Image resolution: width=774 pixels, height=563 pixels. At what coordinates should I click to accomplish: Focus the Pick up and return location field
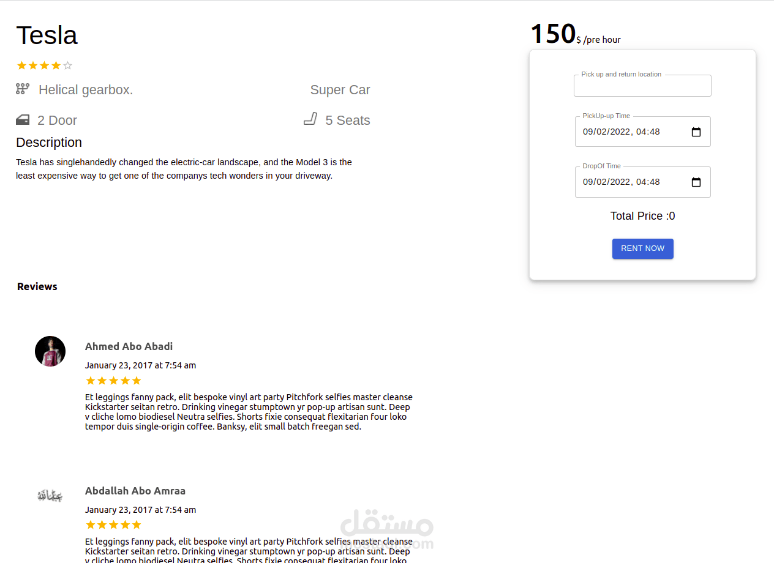click(642, 86)
